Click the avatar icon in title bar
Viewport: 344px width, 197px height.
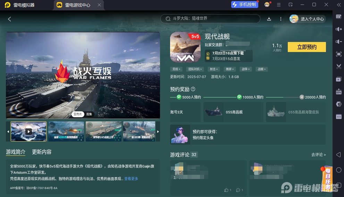267,5
